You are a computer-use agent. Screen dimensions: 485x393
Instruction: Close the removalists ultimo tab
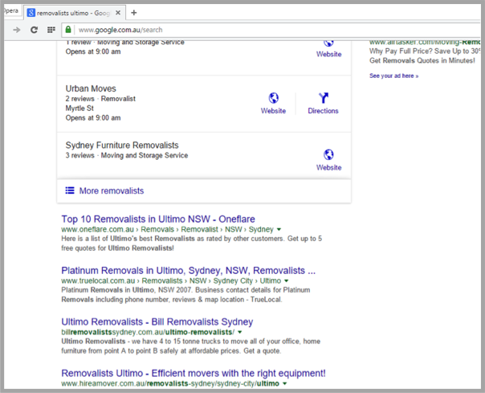[120, 13]
